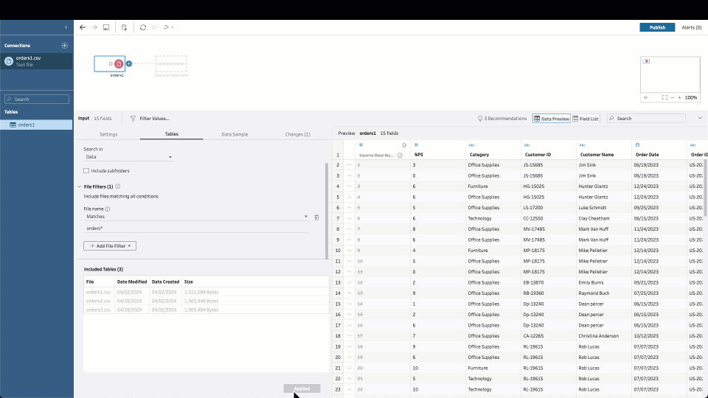Open 3 Recommendations
The width and height of the screenshot is (708, 398).
(502, 119)
